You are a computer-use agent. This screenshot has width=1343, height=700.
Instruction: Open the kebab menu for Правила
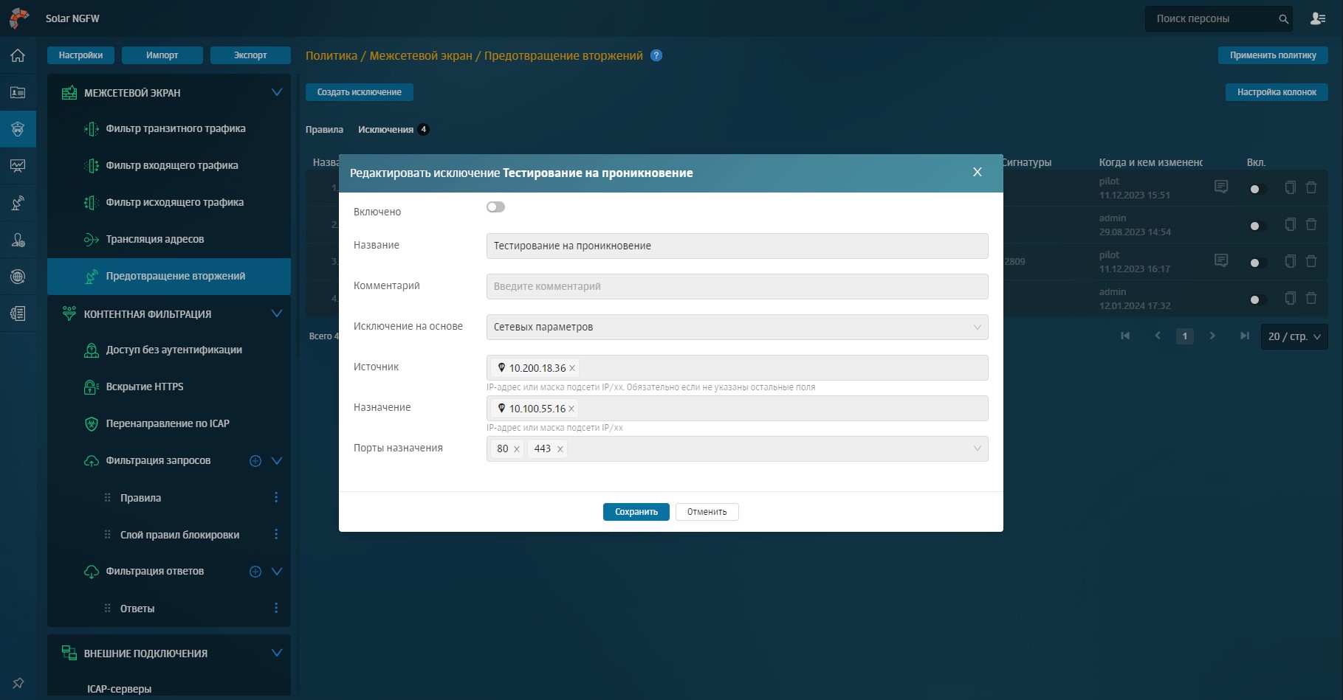pos(276,497)
